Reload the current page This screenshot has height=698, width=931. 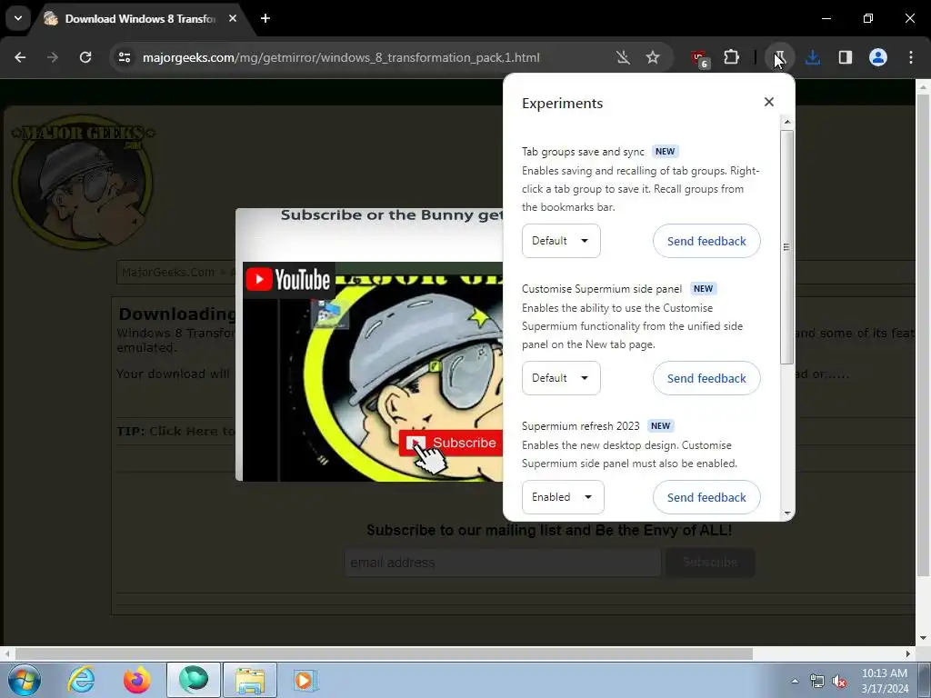point(85,57)
